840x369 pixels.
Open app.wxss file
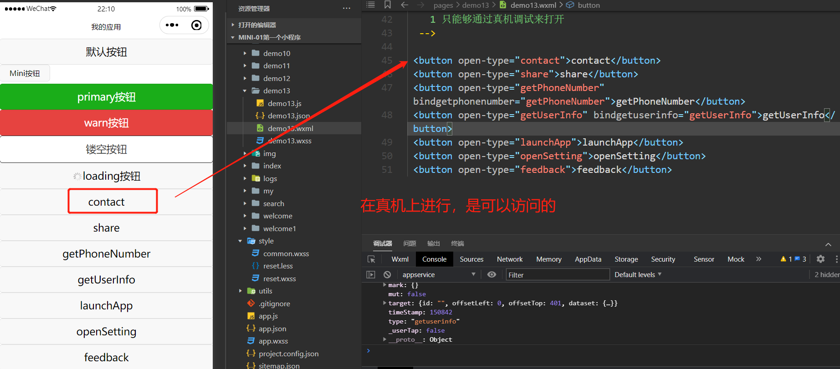[x=273, y=341]
